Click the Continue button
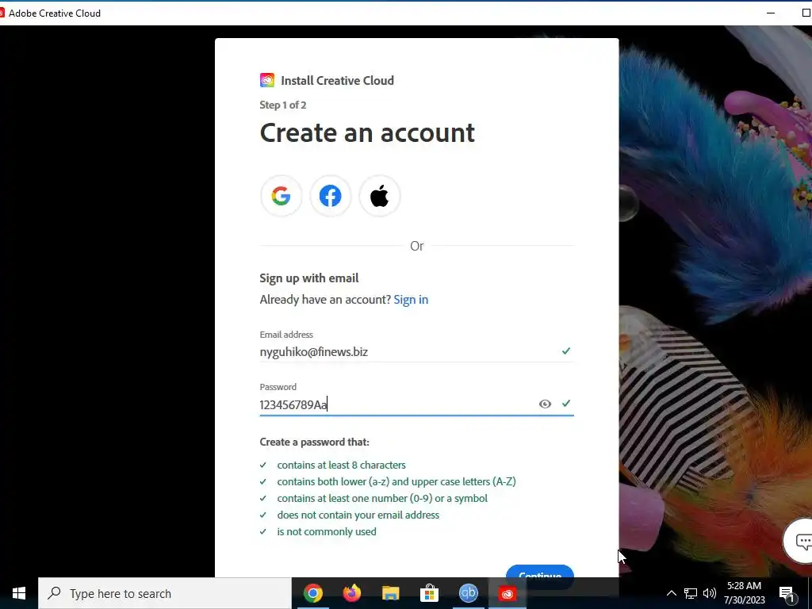 pyautogui.click(x=539, y=571)
